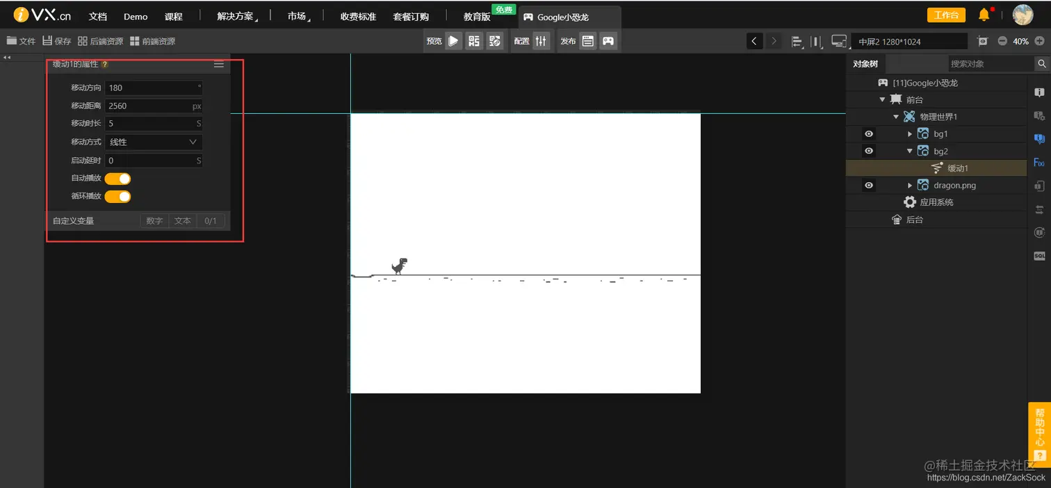Toggle the 自动播放 switch
Image resolution: width=1051 pixels, height=488 pixels.
click(117, 179)
